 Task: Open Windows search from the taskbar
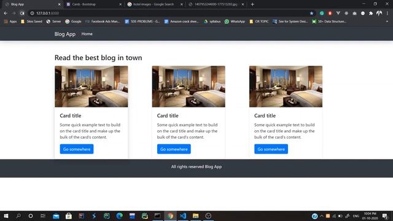(18, 215)
